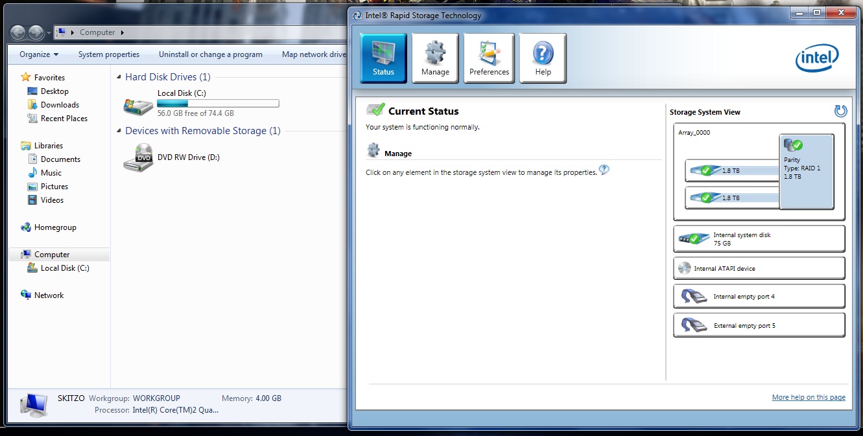Select Network in the navigation pane

point(49,295)
